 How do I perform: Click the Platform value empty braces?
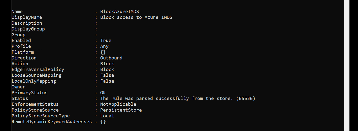click(103, 52)
